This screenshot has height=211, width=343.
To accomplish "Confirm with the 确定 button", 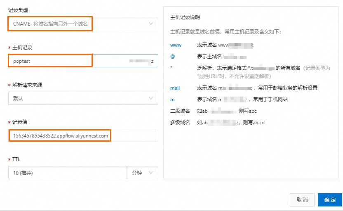I will pyautogui.click(x=330, y=200).
